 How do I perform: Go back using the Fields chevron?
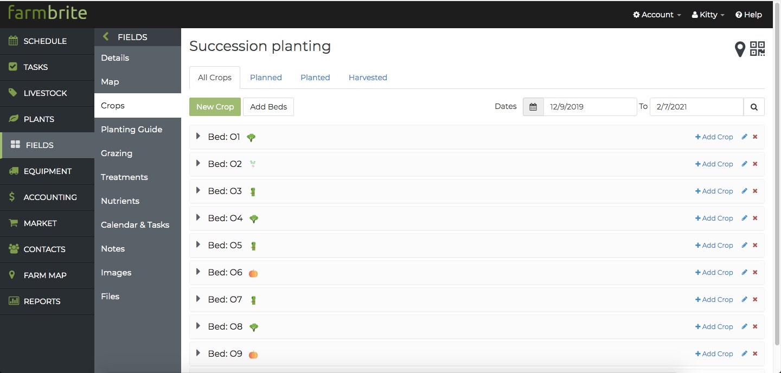point(106,37)
